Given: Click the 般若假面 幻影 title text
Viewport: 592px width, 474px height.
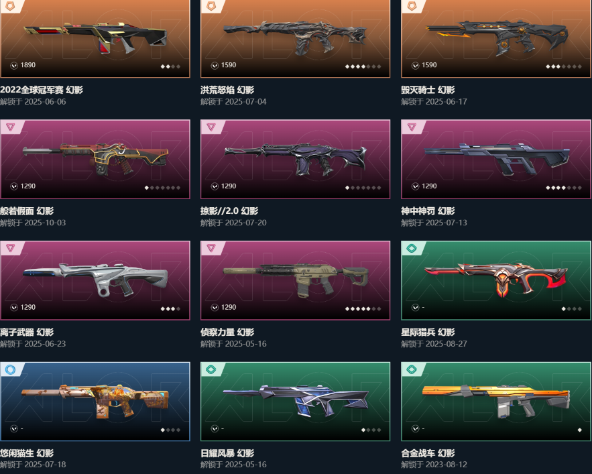Looking at the screenshot, I should pos(27,211).
